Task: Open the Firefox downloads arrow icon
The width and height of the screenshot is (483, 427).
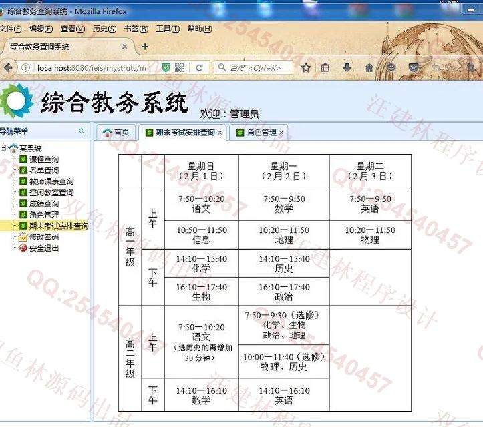Action: tap(347, 68)
